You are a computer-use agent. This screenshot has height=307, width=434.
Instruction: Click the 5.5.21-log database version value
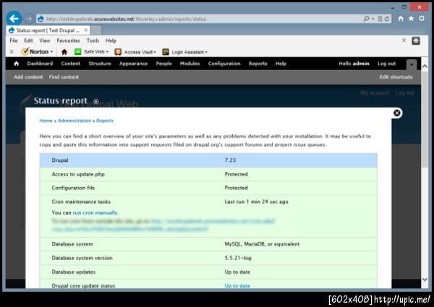tap(238, 258)
